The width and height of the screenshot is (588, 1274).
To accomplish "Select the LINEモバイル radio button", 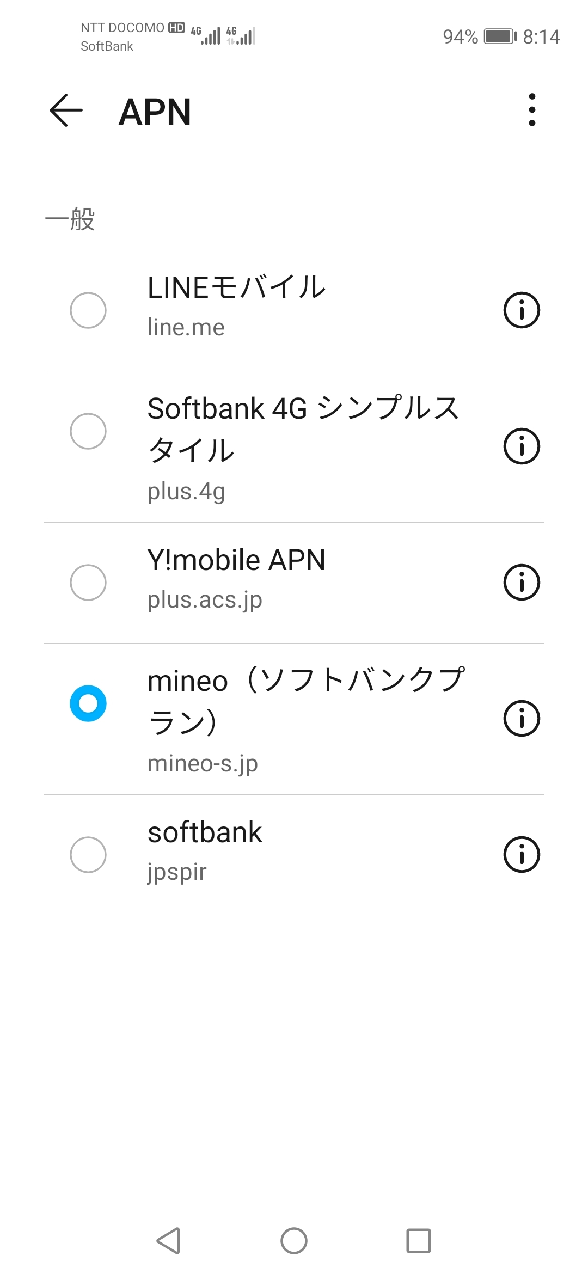I will [x=88, y=310].
